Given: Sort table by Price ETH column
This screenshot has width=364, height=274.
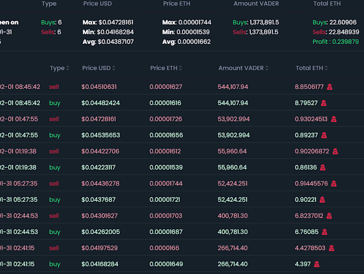Looking at the screenshot, I should pos(166,68).
